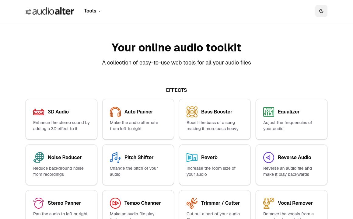353x219 pixels.
Task: Select the Trimmer / Cutter scissors icon
Action: [x=192, y=203]
